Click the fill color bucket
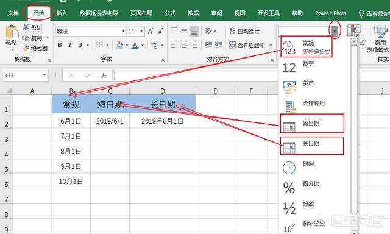 (x=119, y=45)
